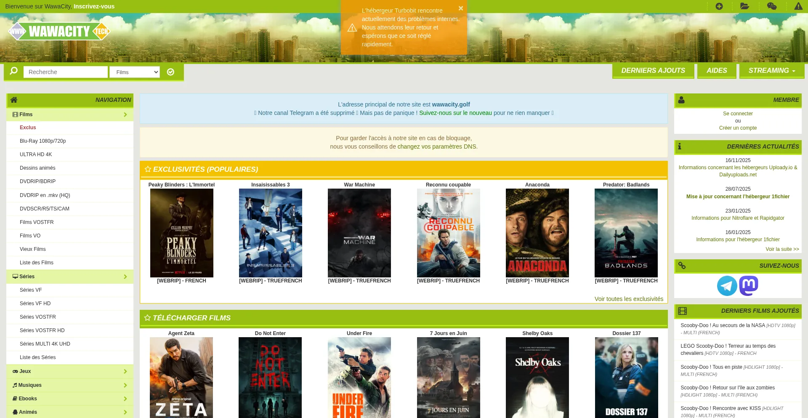
Task: Open the Aides tab
Action: (x=717, y=71)
